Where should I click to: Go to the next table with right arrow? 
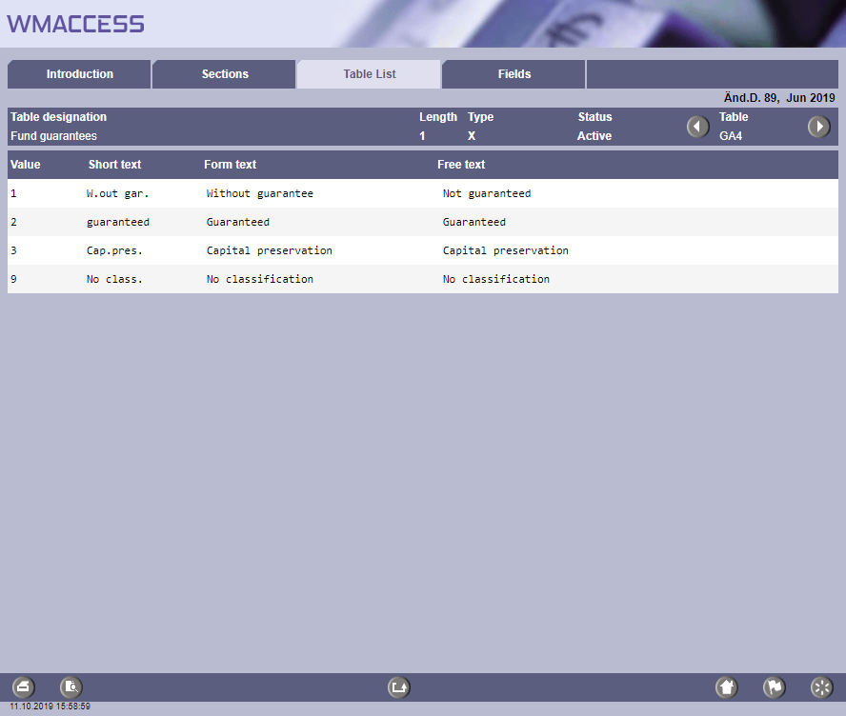[818, 127]
